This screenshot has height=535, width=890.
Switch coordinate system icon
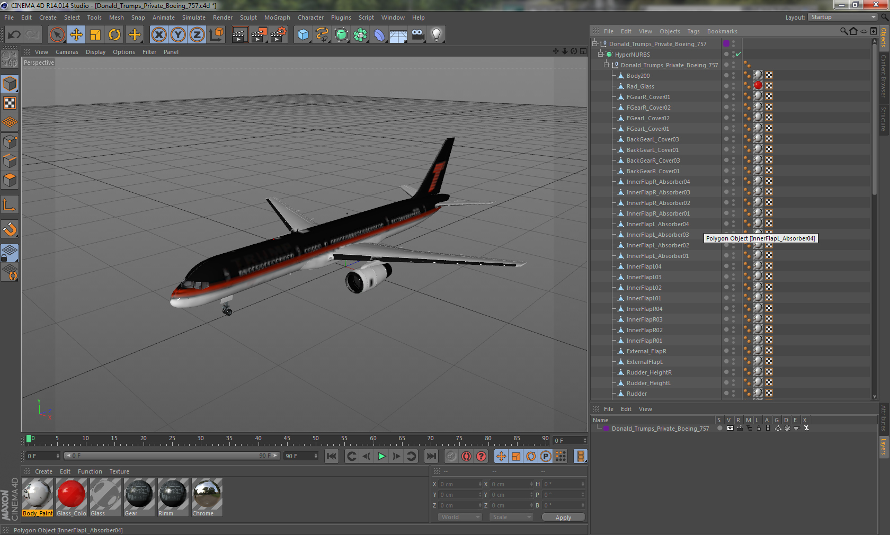[x=216, y=35]
